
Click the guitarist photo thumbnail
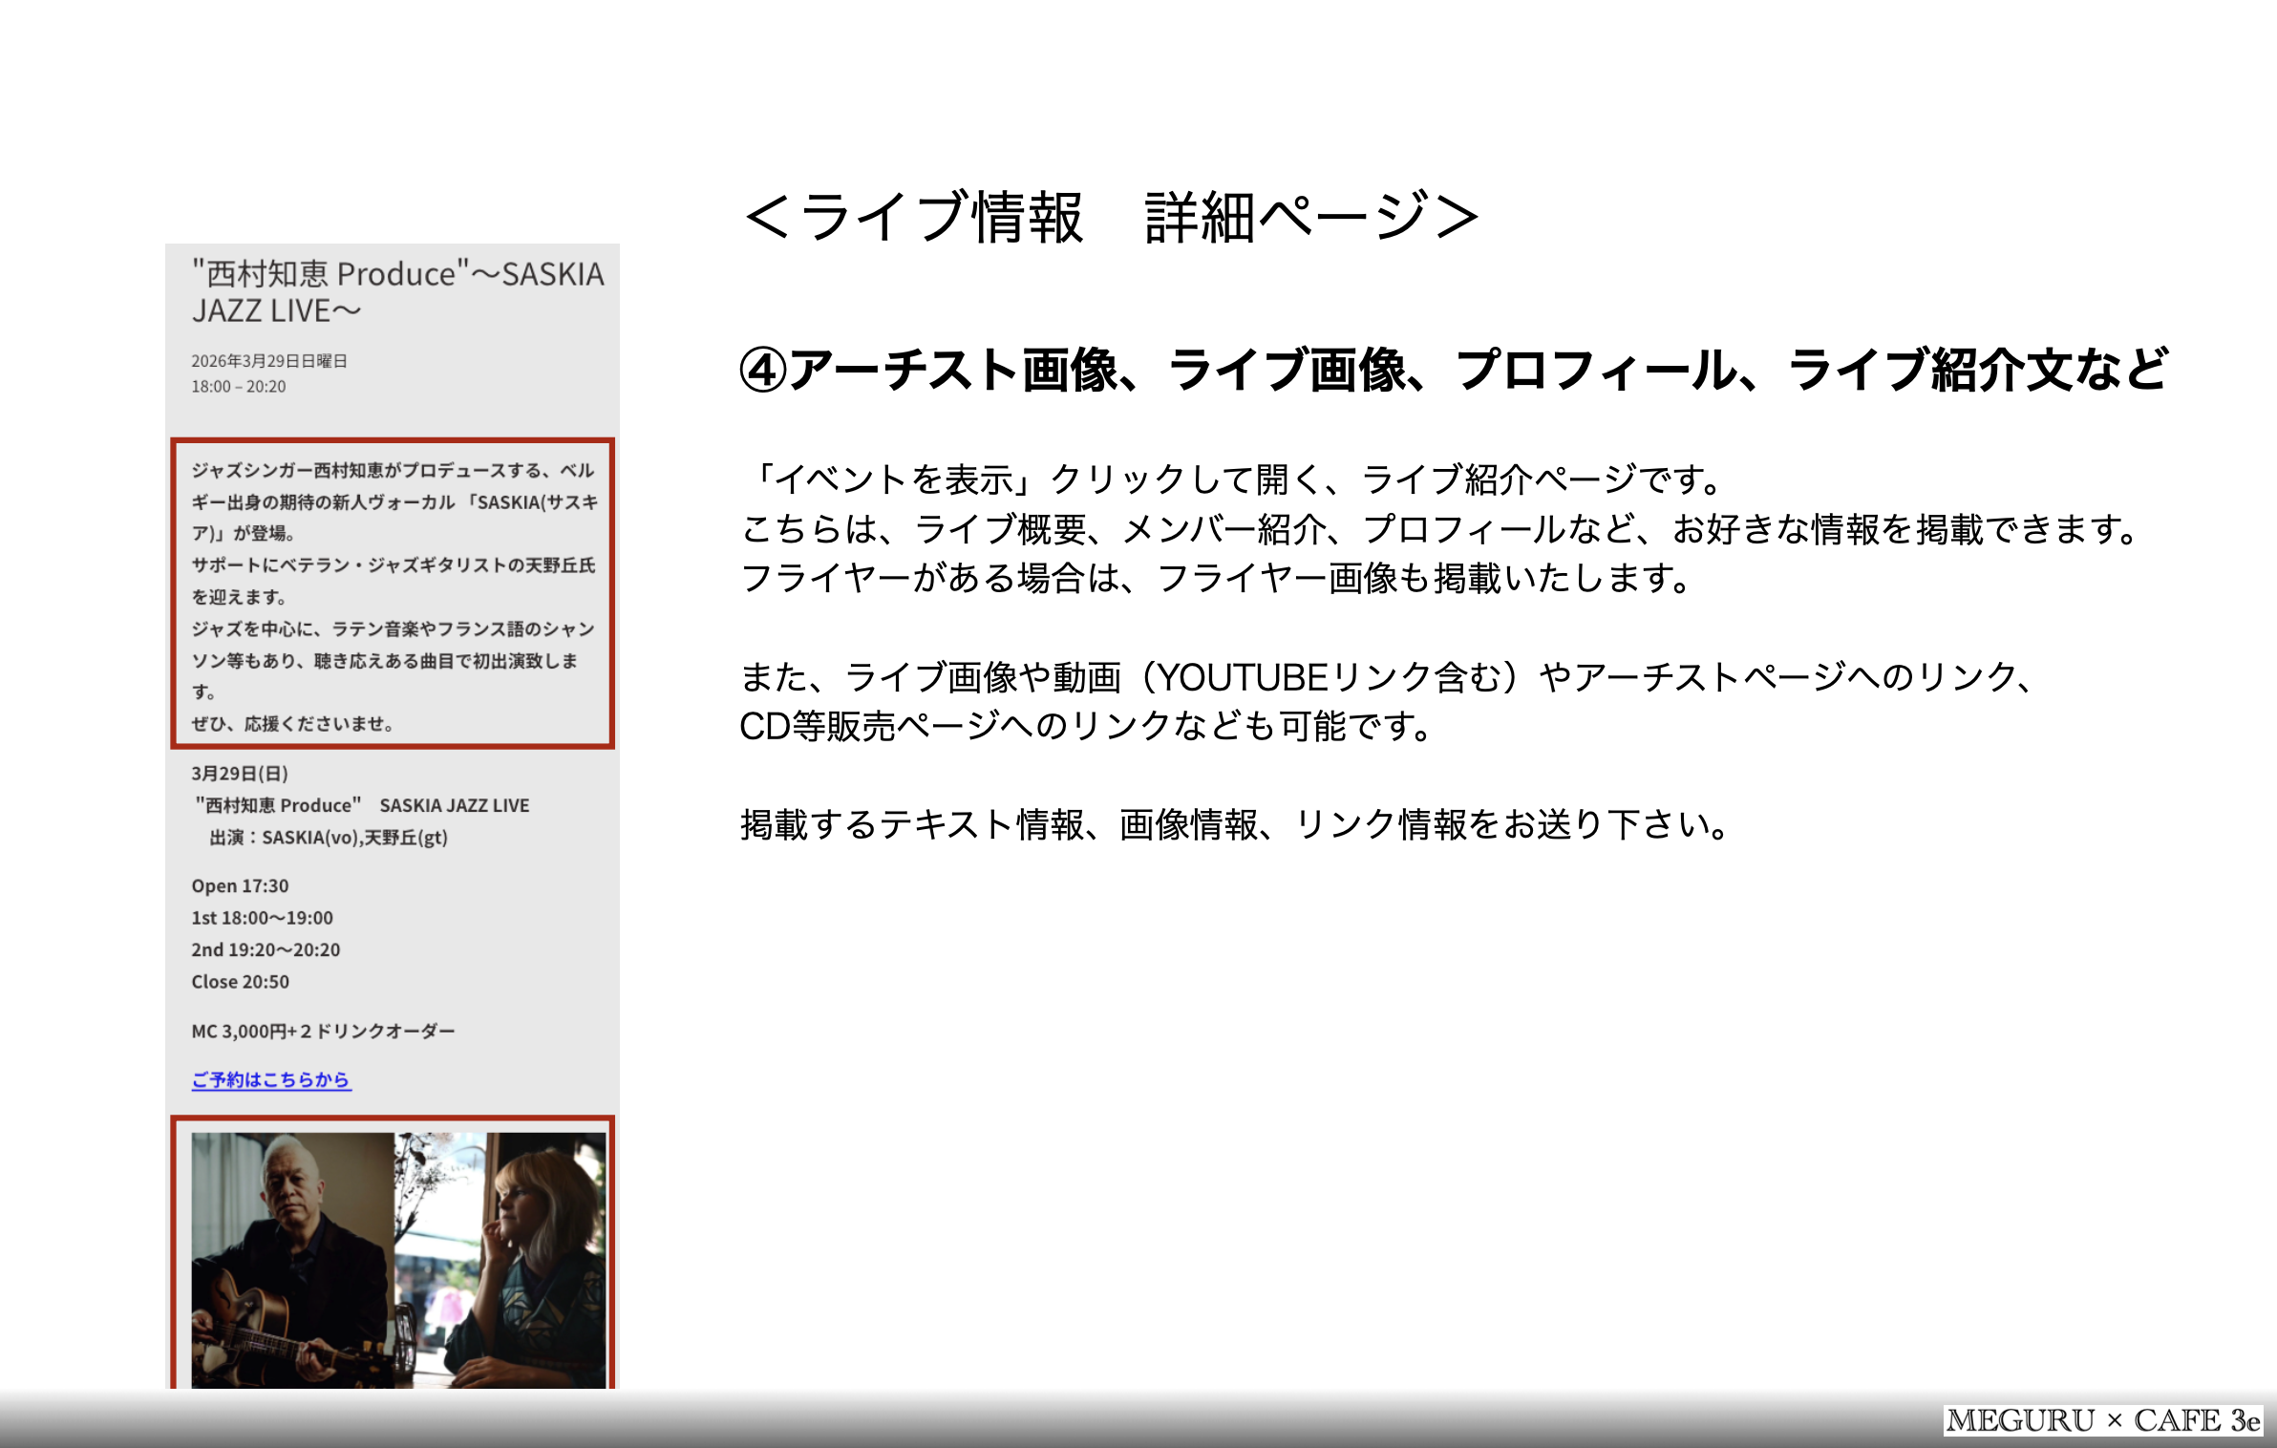(291, 1259)
